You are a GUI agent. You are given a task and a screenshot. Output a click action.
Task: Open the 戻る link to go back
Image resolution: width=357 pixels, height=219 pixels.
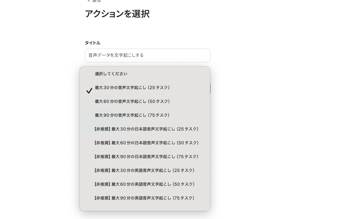[x=96, y=0]
